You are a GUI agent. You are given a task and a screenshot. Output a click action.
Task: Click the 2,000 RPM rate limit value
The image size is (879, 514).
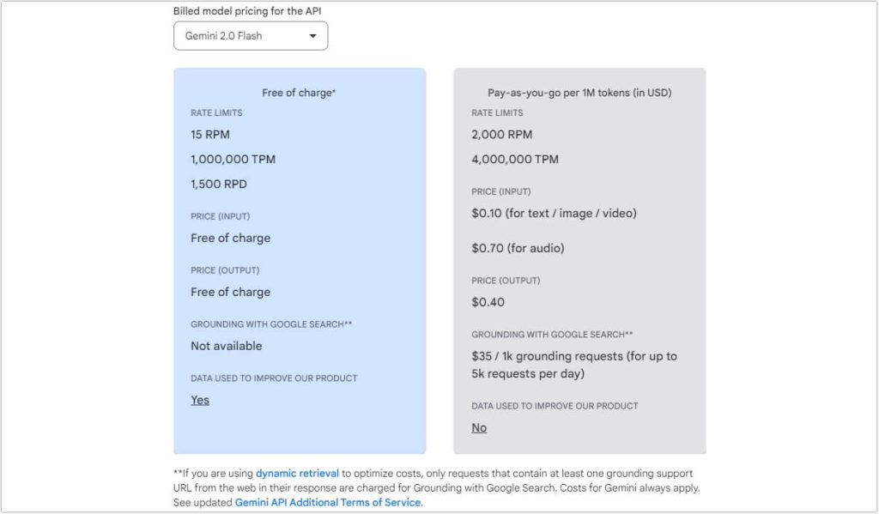point(502,135)
